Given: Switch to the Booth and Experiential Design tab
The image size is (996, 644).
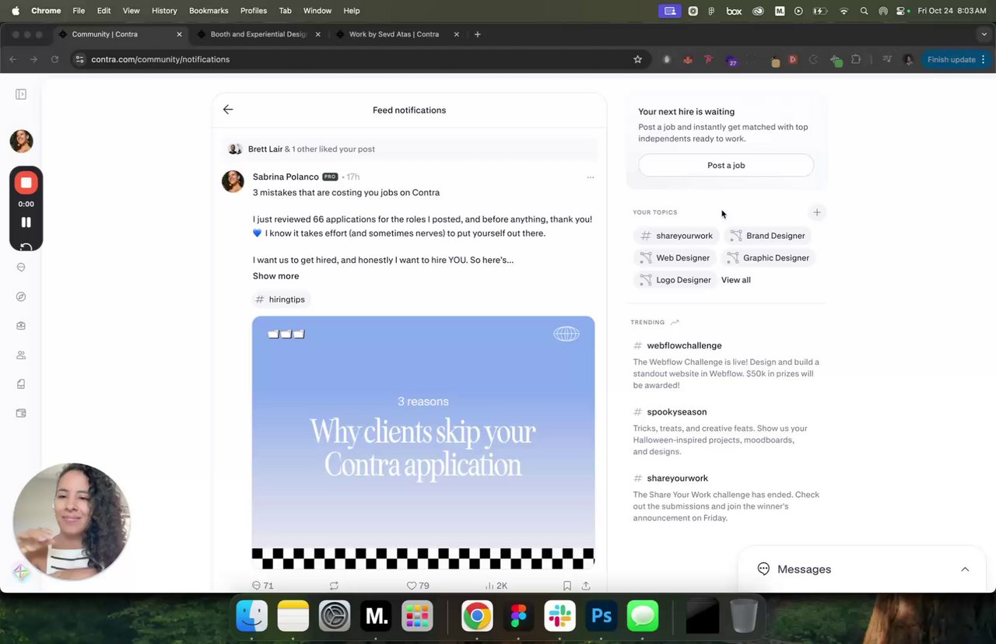Looking at the screenshot, I should (x=258, y=34).
